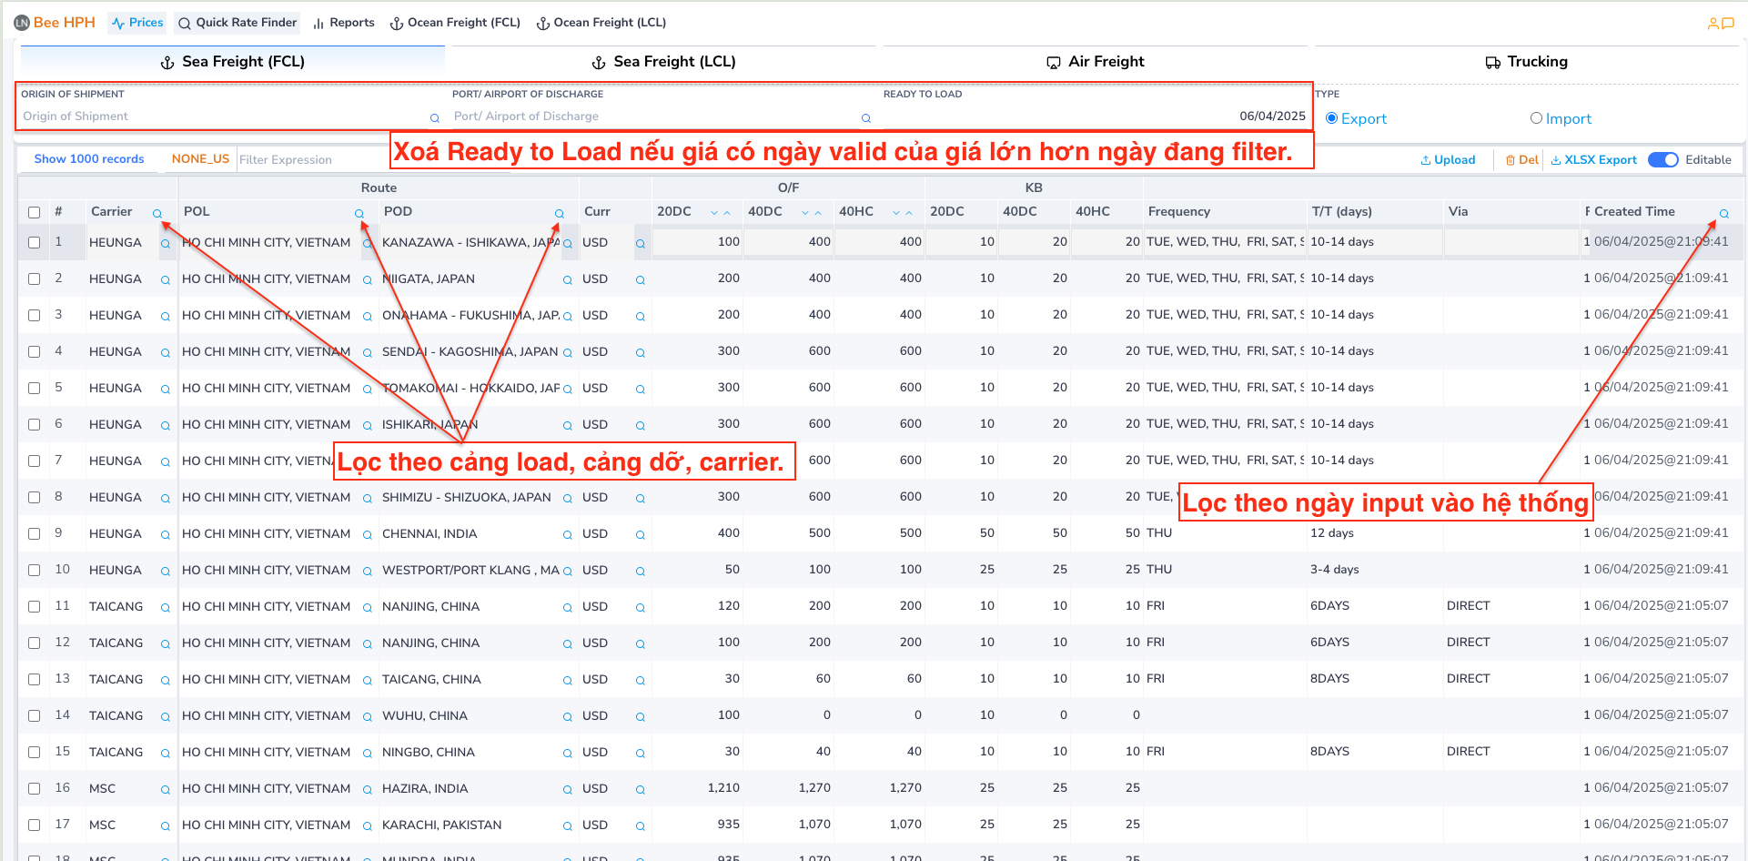The image size is (1748, 861).
Task: Click the XLSX Export icon
Action: click(x=1555, y=159)
